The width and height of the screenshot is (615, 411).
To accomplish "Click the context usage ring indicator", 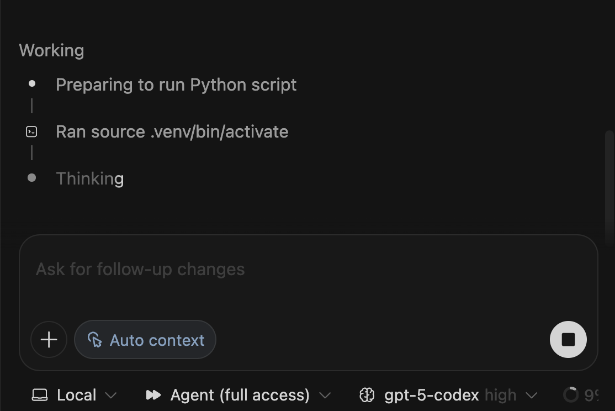I will point(570,394).
